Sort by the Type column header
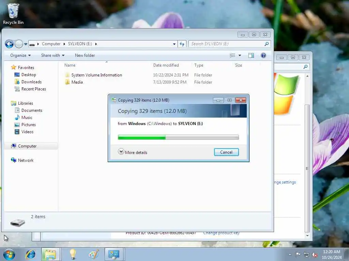This screenshot has width=349, height=261. pos(199,65)
